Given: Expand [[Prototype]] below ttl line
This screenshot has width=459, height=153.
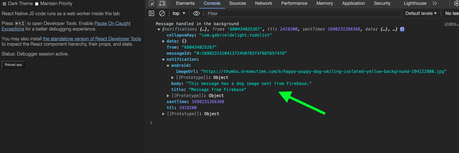Looking at the screenshot, I should point(163,114).
